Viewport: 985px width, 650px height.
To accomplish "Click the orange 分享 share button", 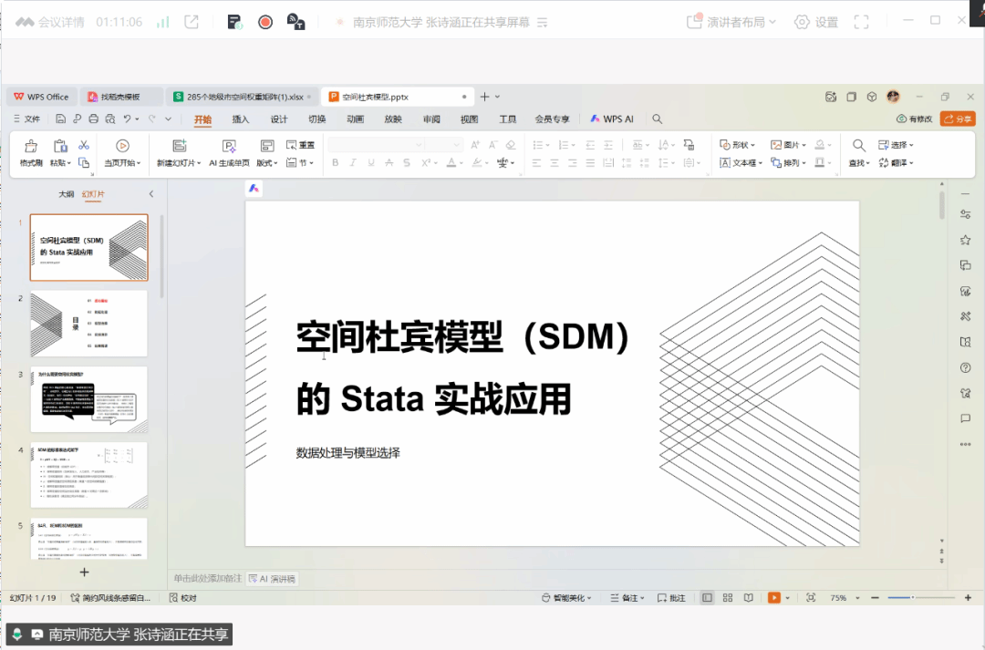I will coord(958,119).
